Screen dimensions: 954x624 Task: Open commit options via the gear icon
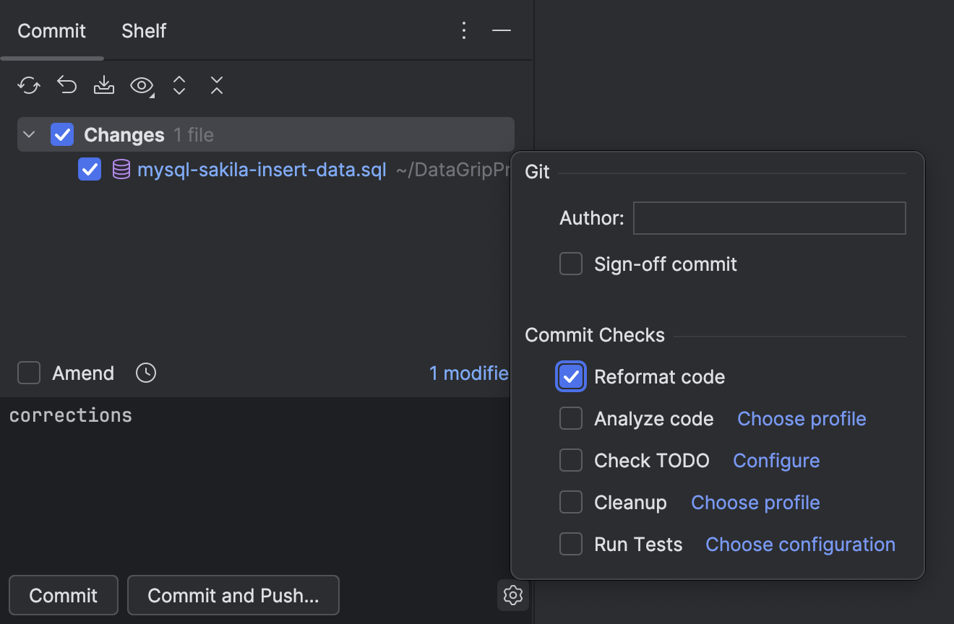[x=512, y=595]
